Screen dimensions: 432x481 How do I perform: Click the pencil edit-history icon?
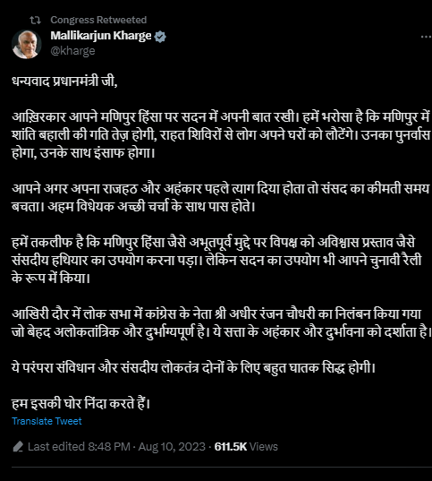(18, 447)
